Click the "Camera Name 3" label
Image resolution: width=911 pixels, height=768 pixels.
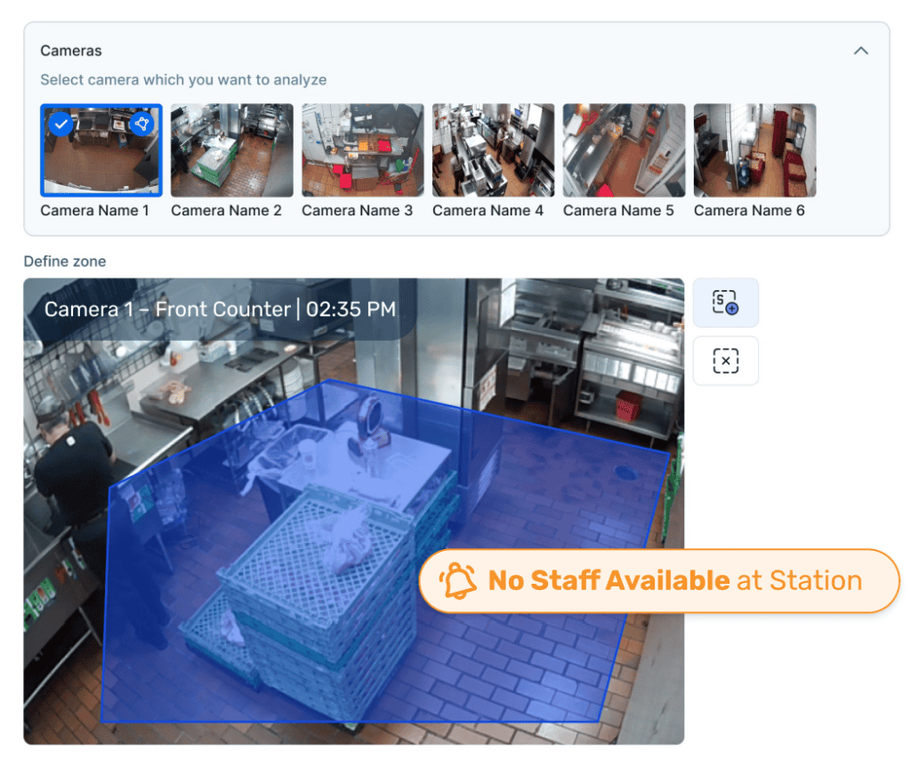357,210
